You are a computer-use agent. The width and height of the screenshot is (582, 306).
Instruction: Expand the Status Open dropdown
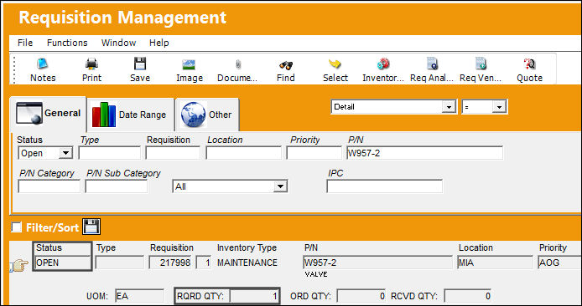click(x=65, y=153)
